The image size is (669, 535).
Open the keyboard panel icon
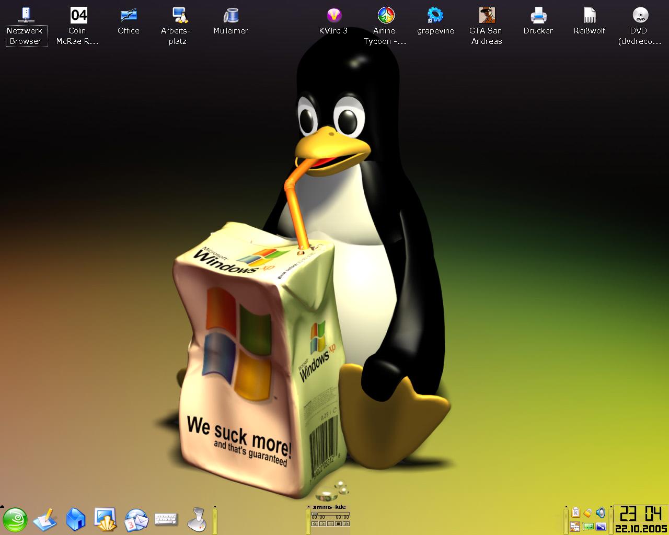tap(166, 519)
